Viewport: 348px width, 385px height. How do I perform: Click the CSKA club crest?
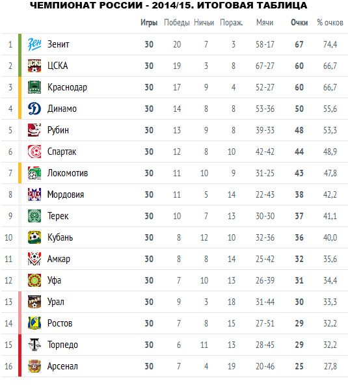[34, 66]
